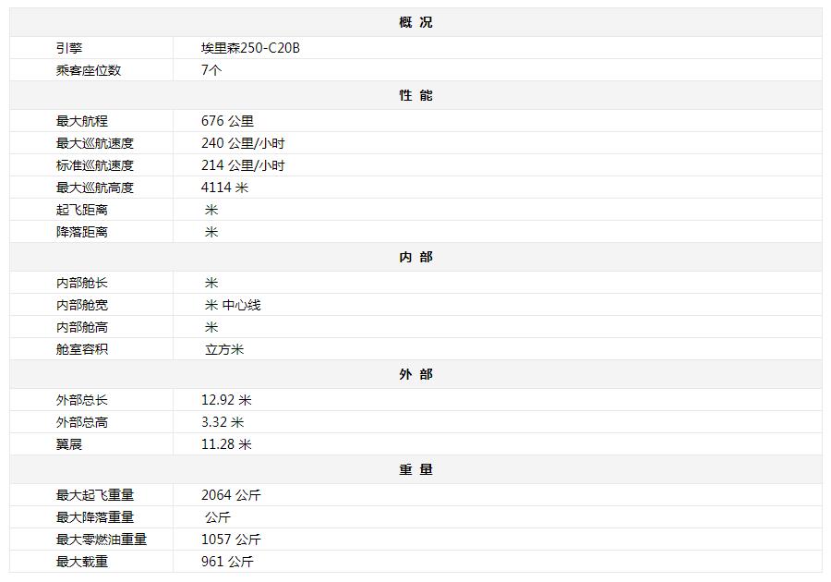Click the 外部总高 row label
Image resolution: width=831 pixels, height=582 pixels.
click(81, 422)
